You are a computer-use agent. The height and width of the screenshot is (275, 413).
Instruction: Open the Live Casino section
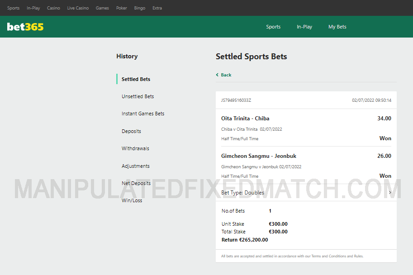coord(78,8)
